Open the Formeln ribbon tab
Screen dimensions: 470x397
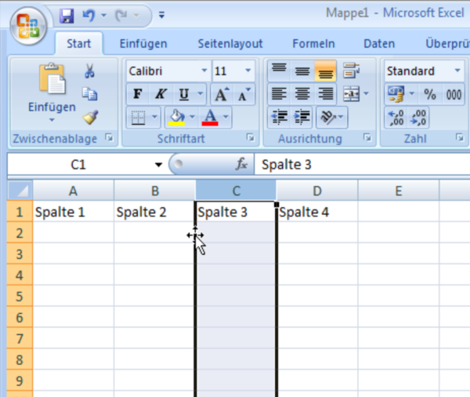[313, 43]
